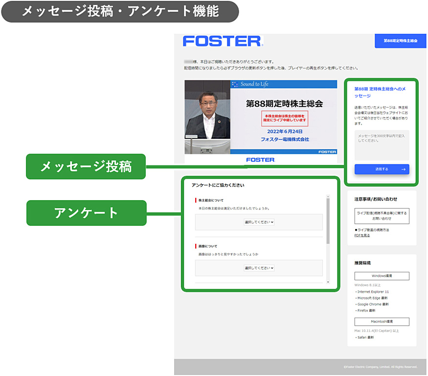Viewport: 428px width, 376px height.
Task: Click the Microsoft Edge 最新 list entry
Action: click(x=371, y=298)
